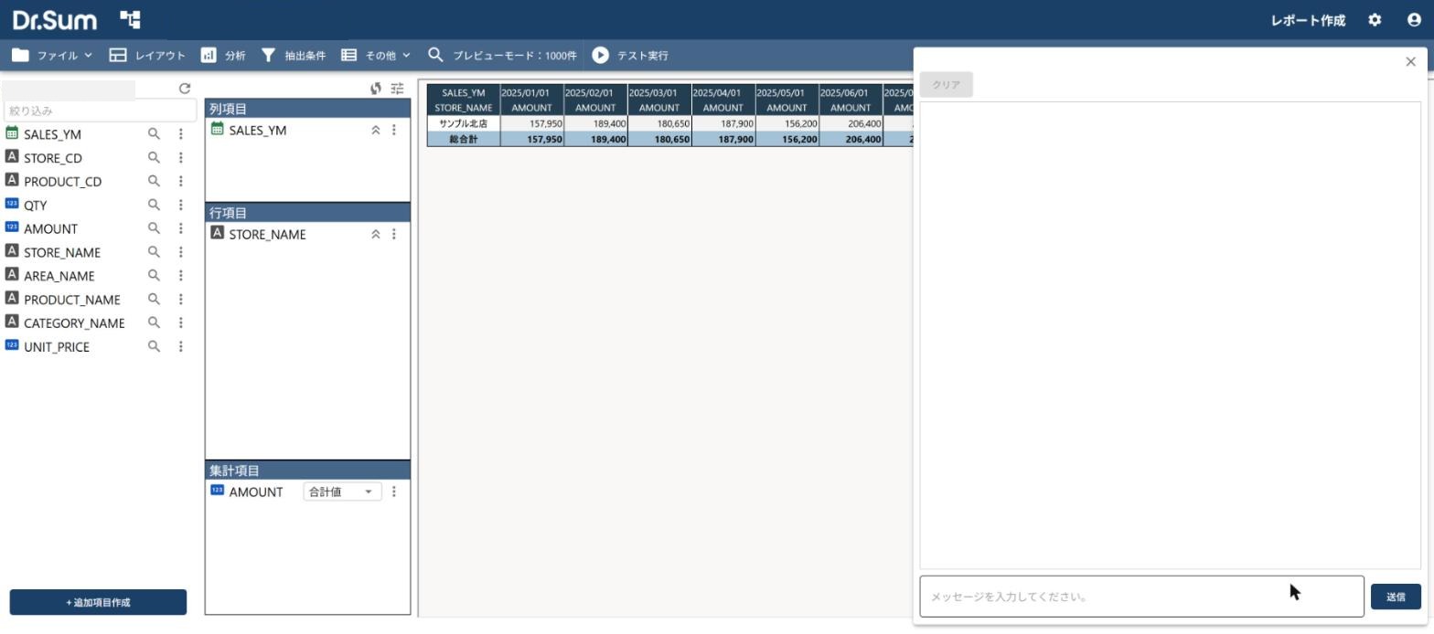Clear the chat with クリア button

(x=946, y=84)
